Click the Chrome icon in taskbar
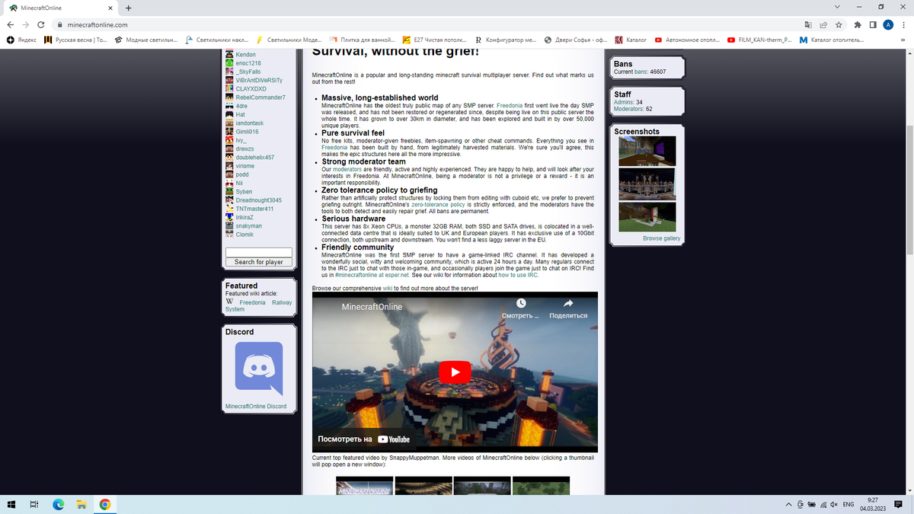Screen dimensions: 914x514 104,504
